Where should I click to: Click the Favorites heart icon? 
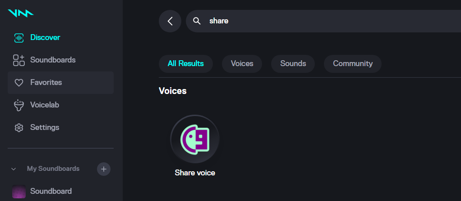point(18,83)
